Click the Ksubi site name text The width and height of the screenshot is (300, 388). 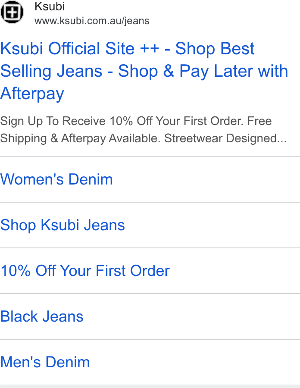(x=50, y=6)
